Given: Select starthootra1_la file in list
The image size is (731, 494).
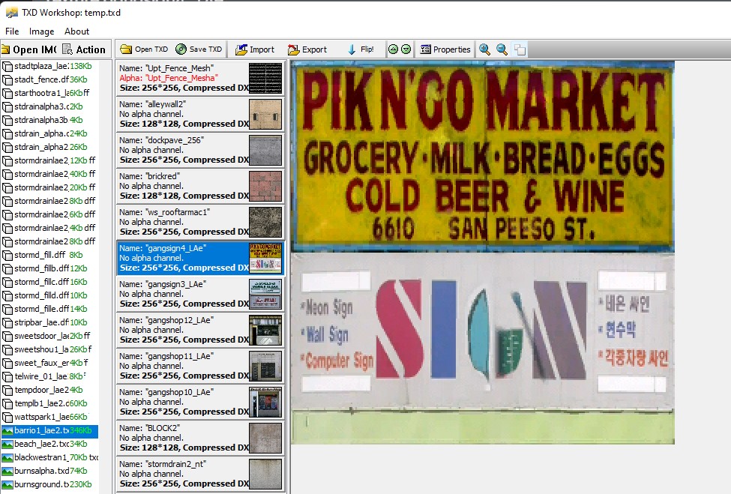Looking at the screenshot, I should pyautogui.click(x=49, y=93).
